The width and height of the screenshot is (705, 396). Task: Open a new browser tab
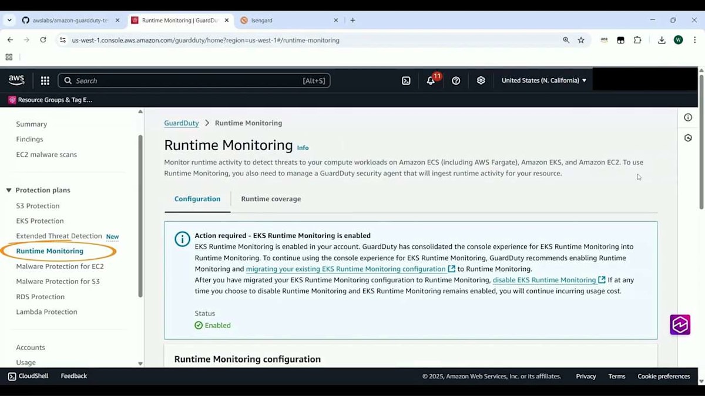point(352,20)
